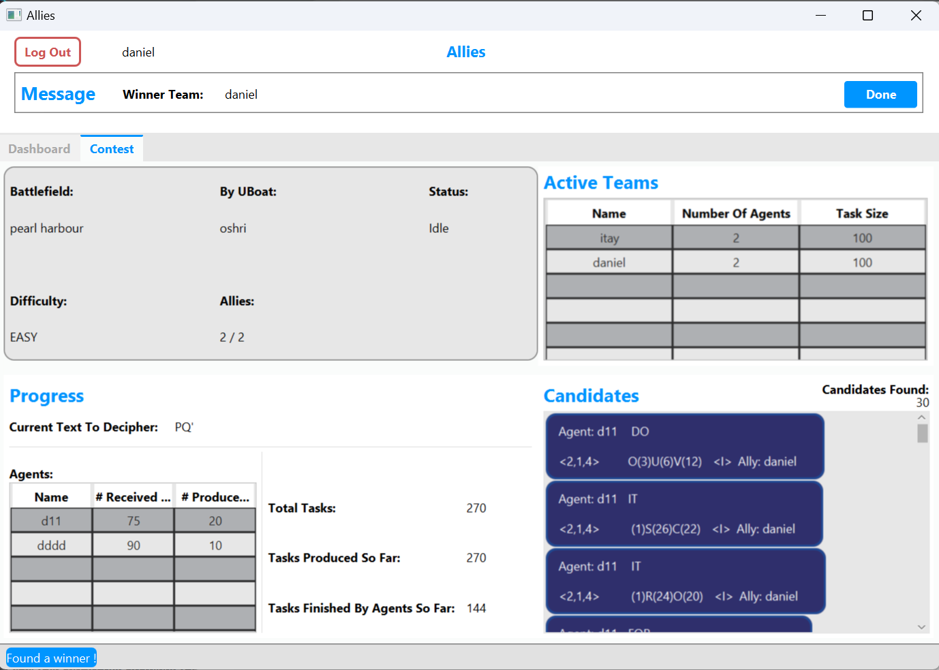Click the Name header in Agents table
The width and height of the screenshot is (939, 670).
point(52,497)
